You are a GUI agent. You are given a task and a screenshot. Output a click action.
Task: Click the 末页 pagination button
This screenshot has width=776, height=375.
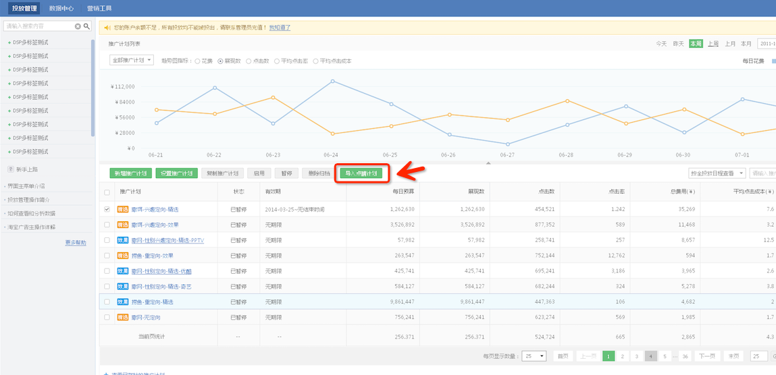(x=734, y=356)
